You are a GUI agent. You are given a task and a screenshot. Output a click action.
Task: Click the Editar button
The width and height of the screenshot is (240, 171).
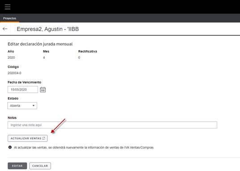[x=17, y=166]
